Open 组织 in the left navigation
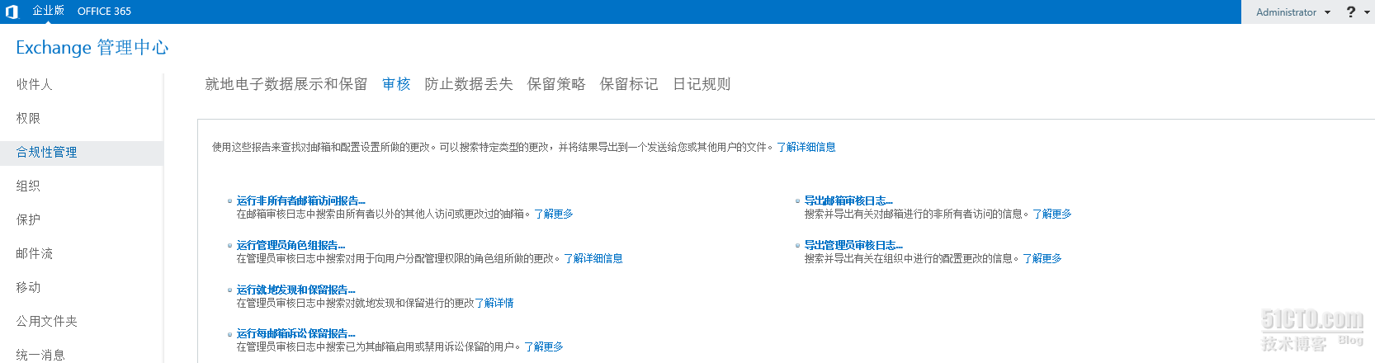Image resolution: width=1375 pixels, height=363 pixels. [28, 186]
